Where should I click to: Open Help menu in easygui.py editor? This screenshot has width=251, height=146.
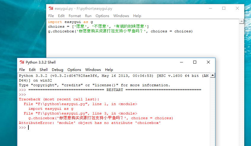pos(137,16)
